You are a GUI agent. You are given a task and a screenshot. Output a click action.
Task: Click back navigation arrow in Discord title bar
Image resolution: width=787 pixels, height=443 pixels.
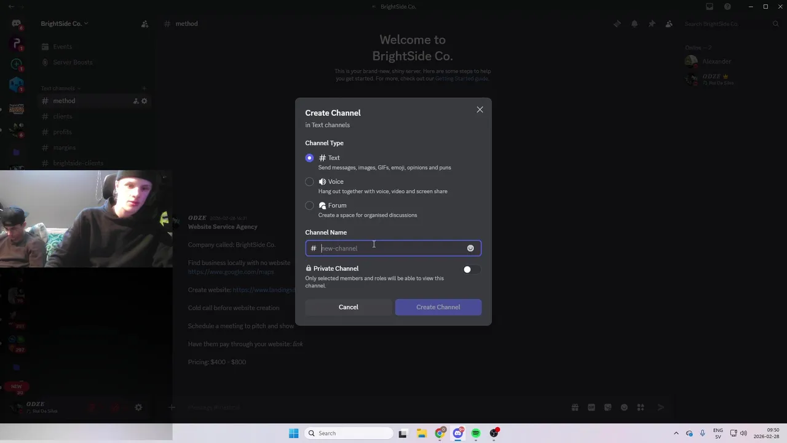[11, 7]
